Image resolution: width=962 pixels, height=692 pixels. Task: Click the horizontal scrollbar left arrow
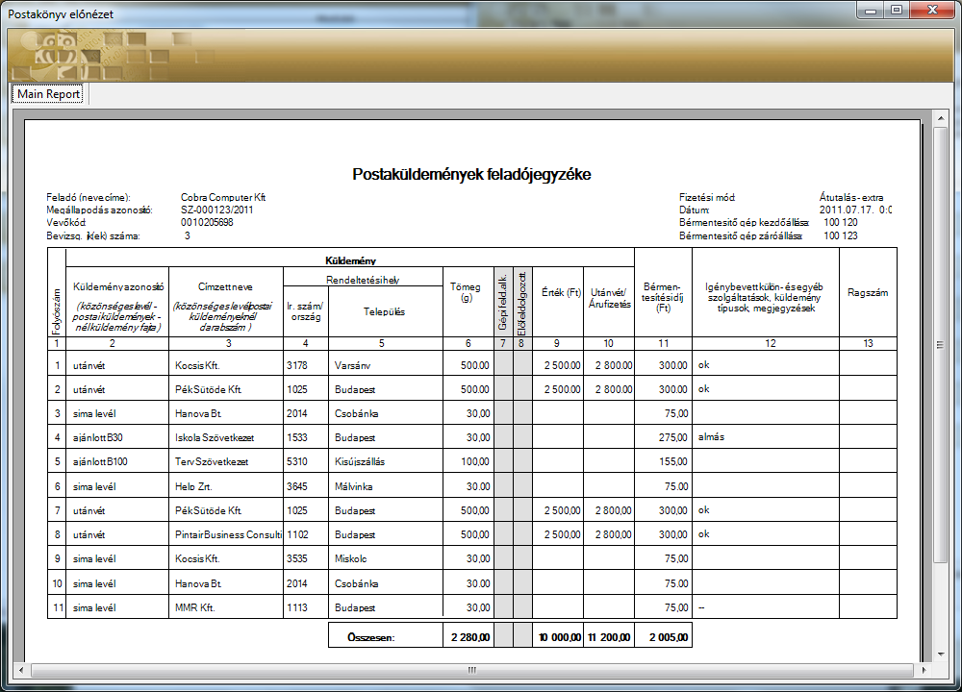[21, 670]
